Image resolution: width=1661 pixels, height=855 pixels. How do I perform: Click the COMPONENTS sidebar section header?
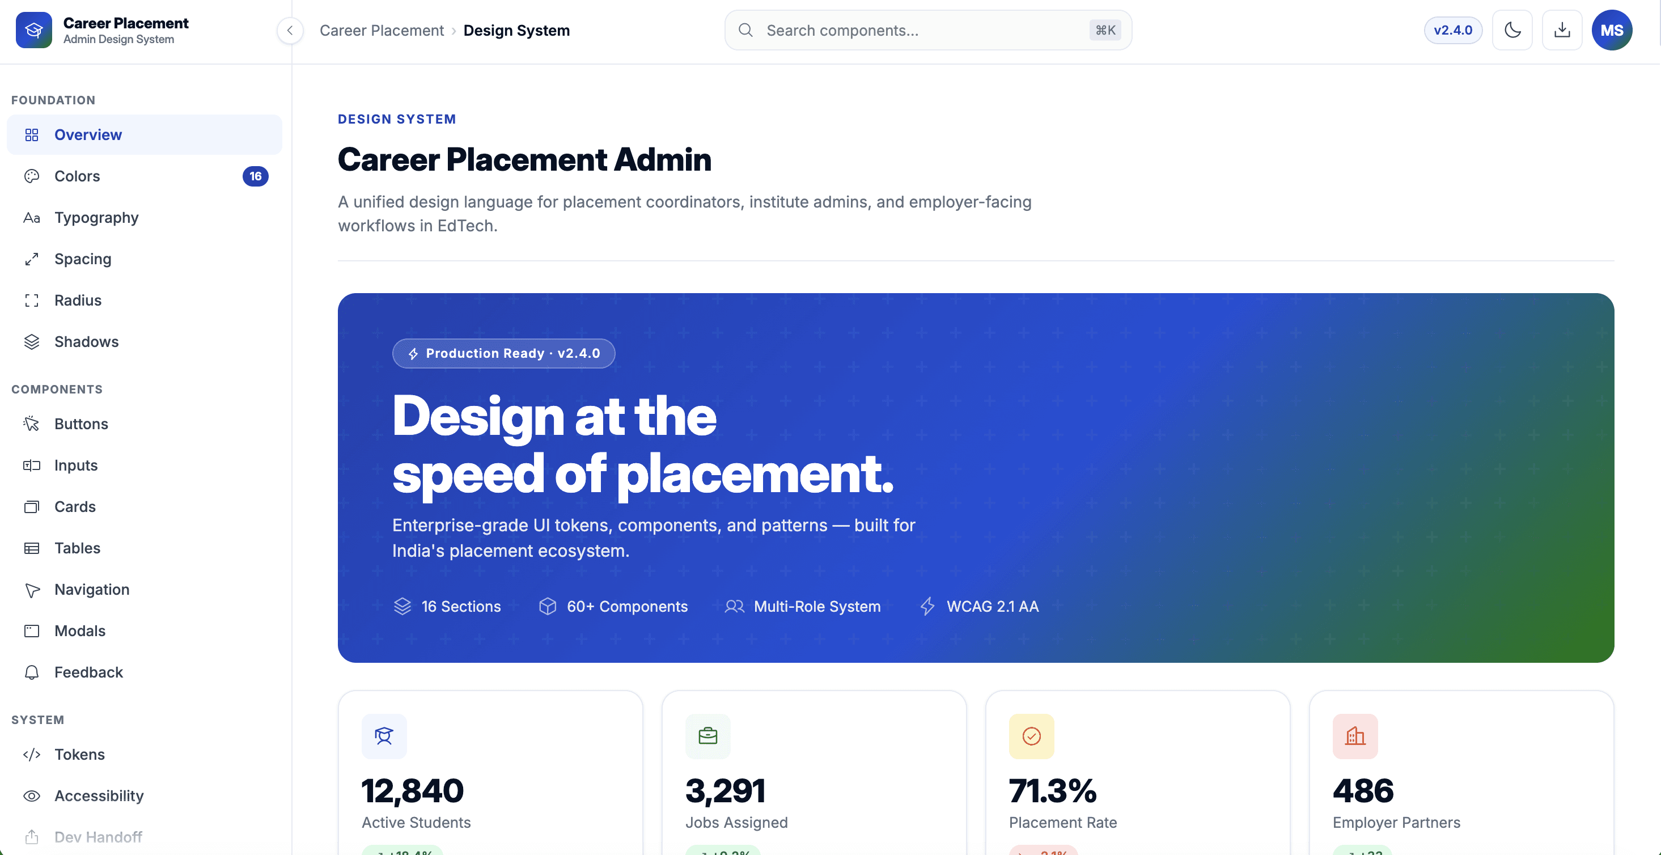(57, 389)
